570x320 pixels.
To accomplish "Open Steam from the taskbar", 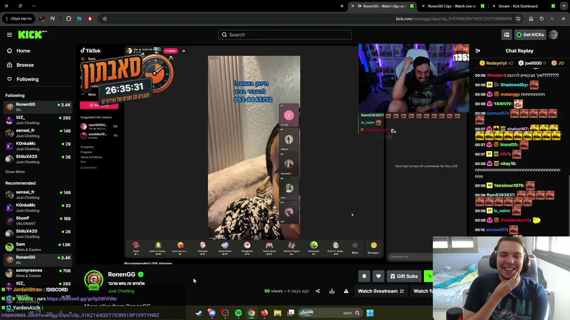I will coord(199,313).
